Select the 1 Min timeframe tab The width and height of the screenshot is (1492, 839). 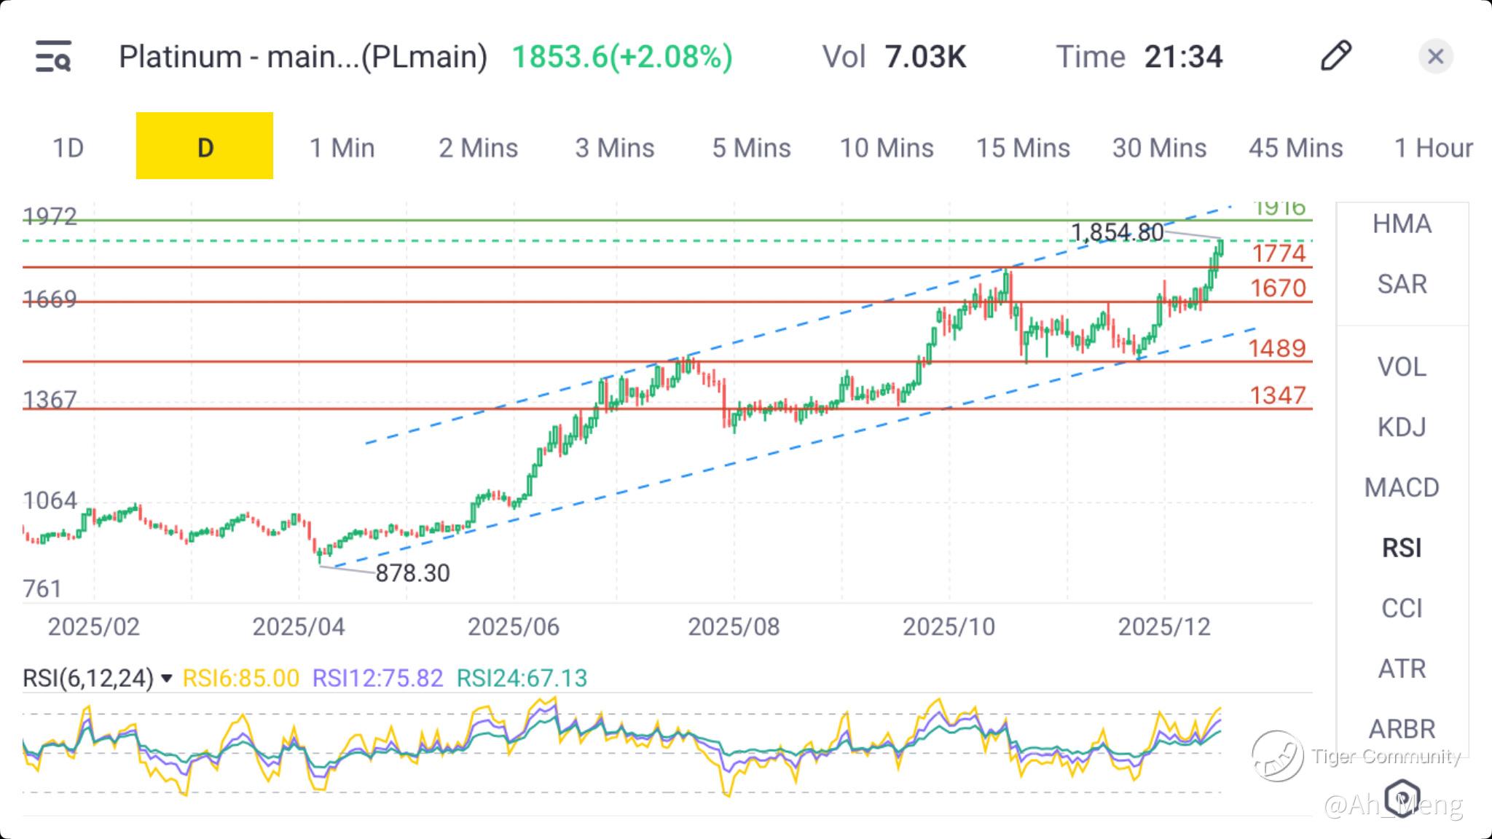click(x=342, y=148)
